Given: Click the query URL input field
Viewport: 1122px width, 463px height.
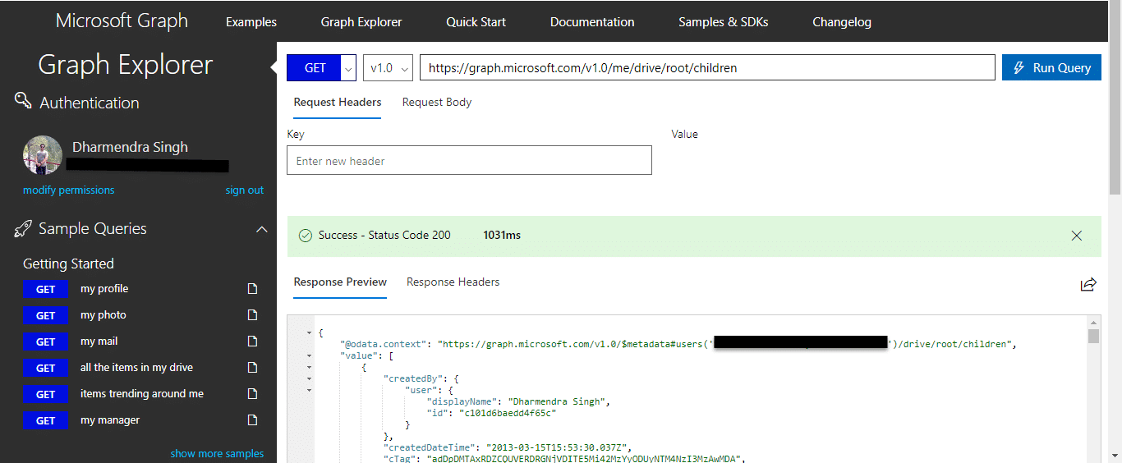Looking at the screenshot, I should point(707,68).
